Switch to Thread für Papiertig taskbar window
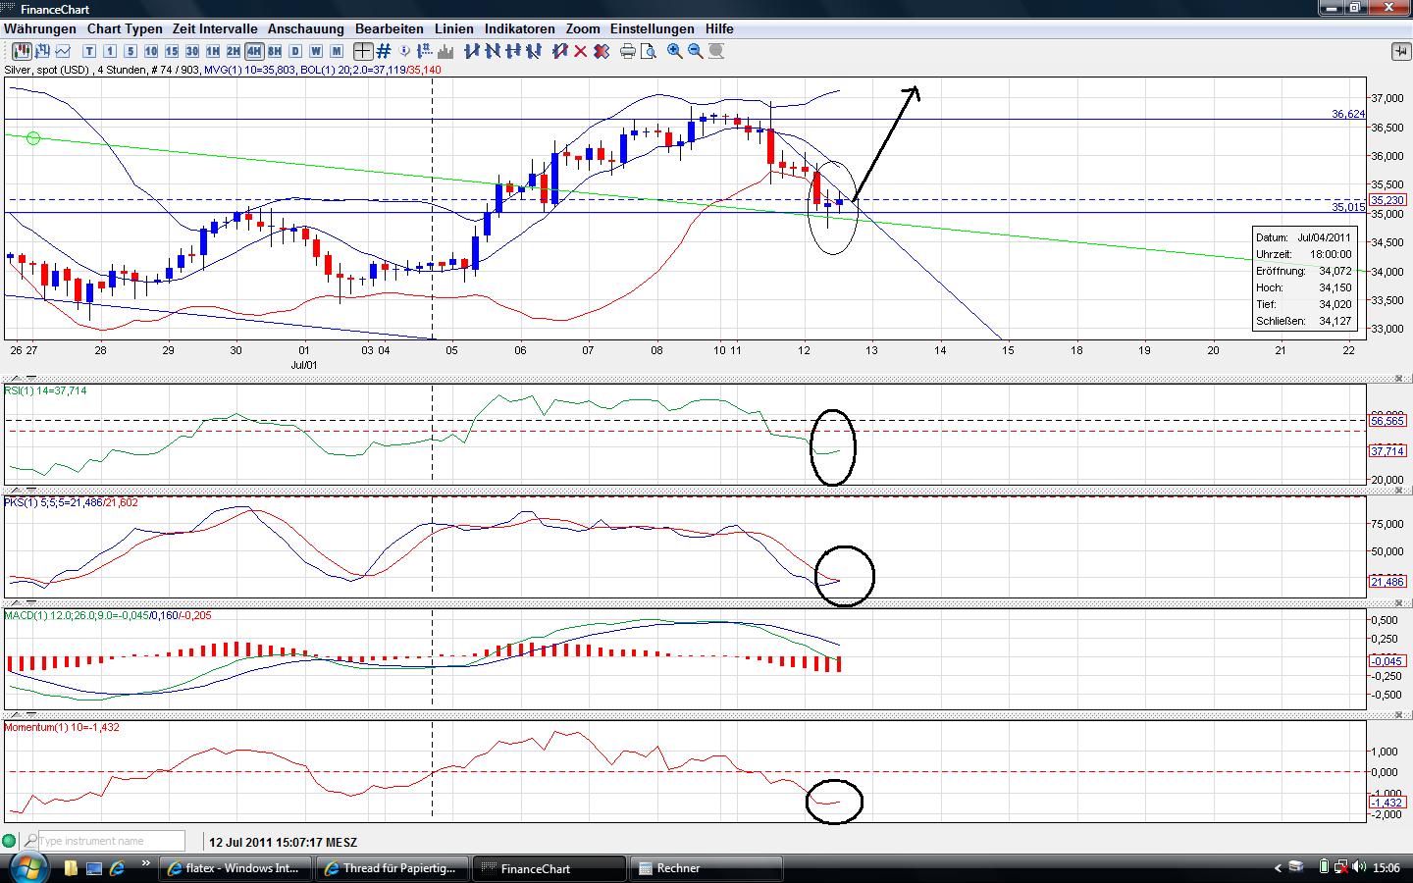This screenshot has width=1413, height=883. pyautogui.click(x=393, y=868)
